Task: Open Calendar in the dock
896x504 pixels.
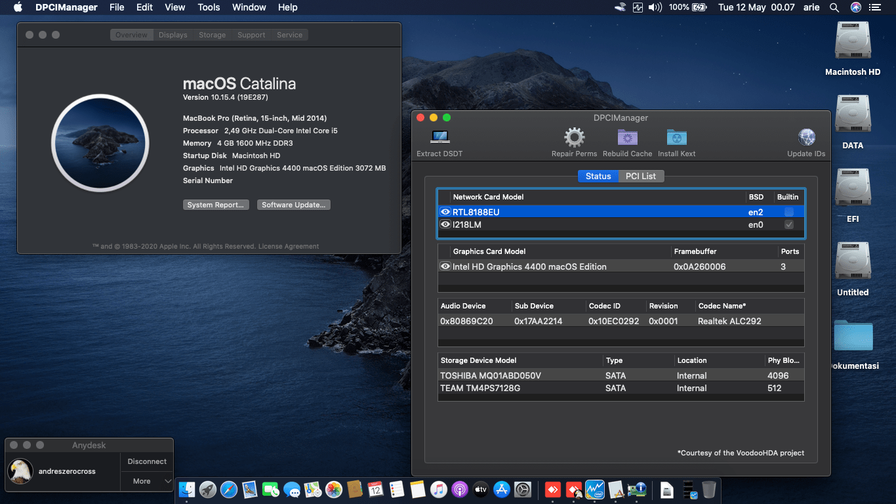Action: 376,489
